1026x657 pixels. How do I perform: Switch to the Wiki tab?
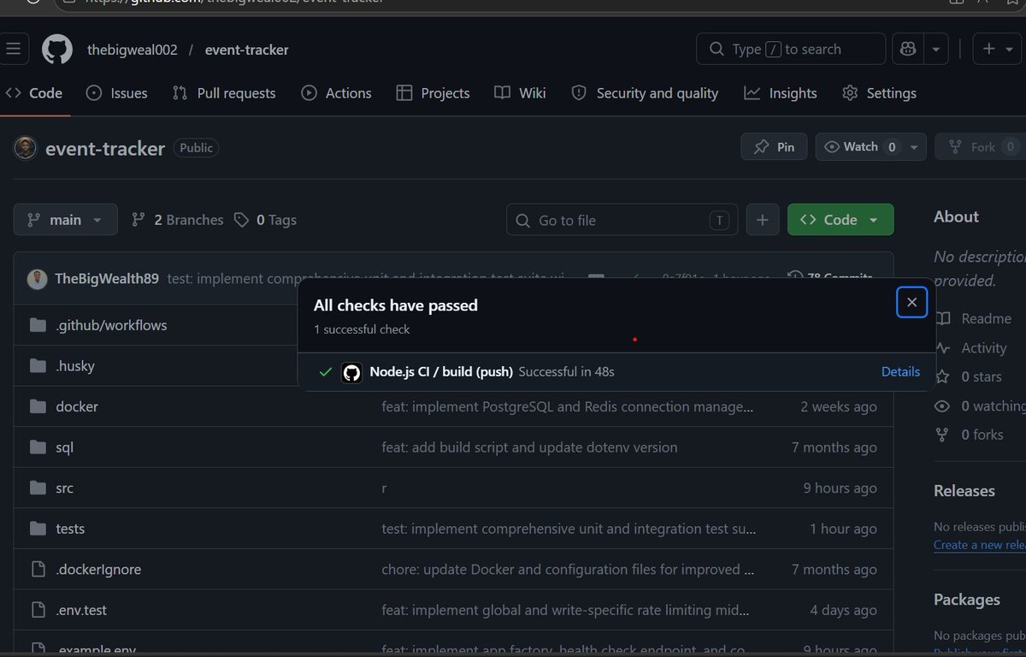tap(520, 93)
